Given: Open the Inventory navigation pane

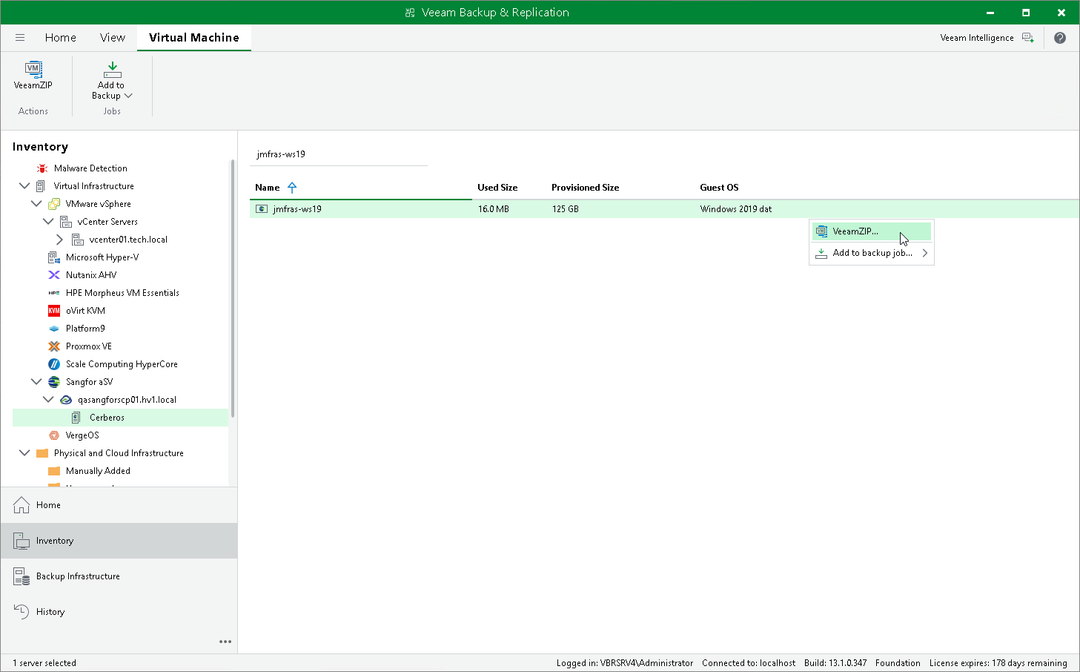Looking at the screenshot, I should point(119,541).
